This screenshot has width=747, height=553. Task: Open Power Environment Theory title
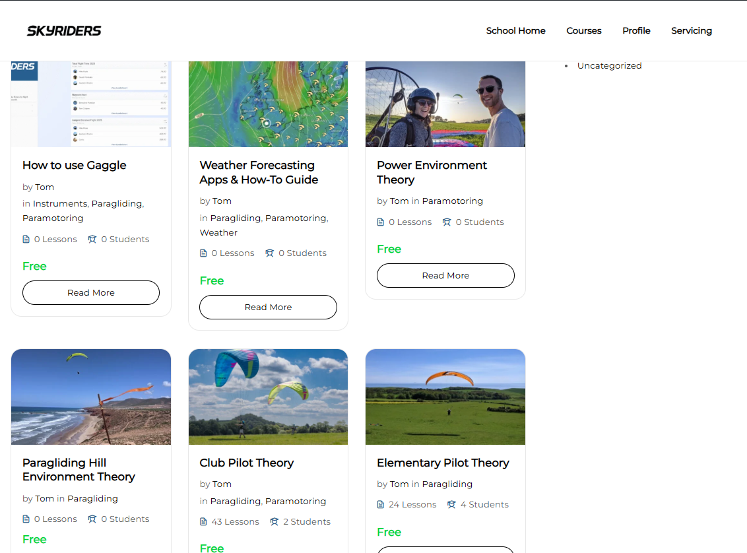click(432, 172)
